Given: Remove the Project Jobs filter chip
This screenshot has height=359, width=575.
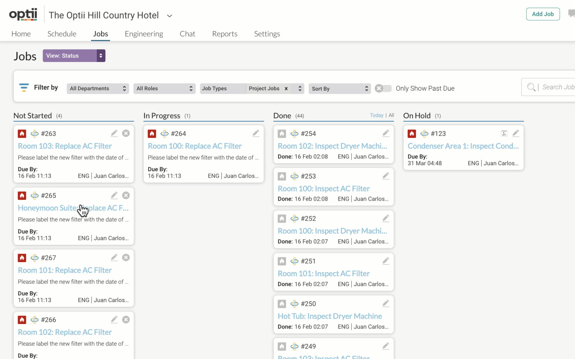Looking at the screenshot, I should 286,89.
